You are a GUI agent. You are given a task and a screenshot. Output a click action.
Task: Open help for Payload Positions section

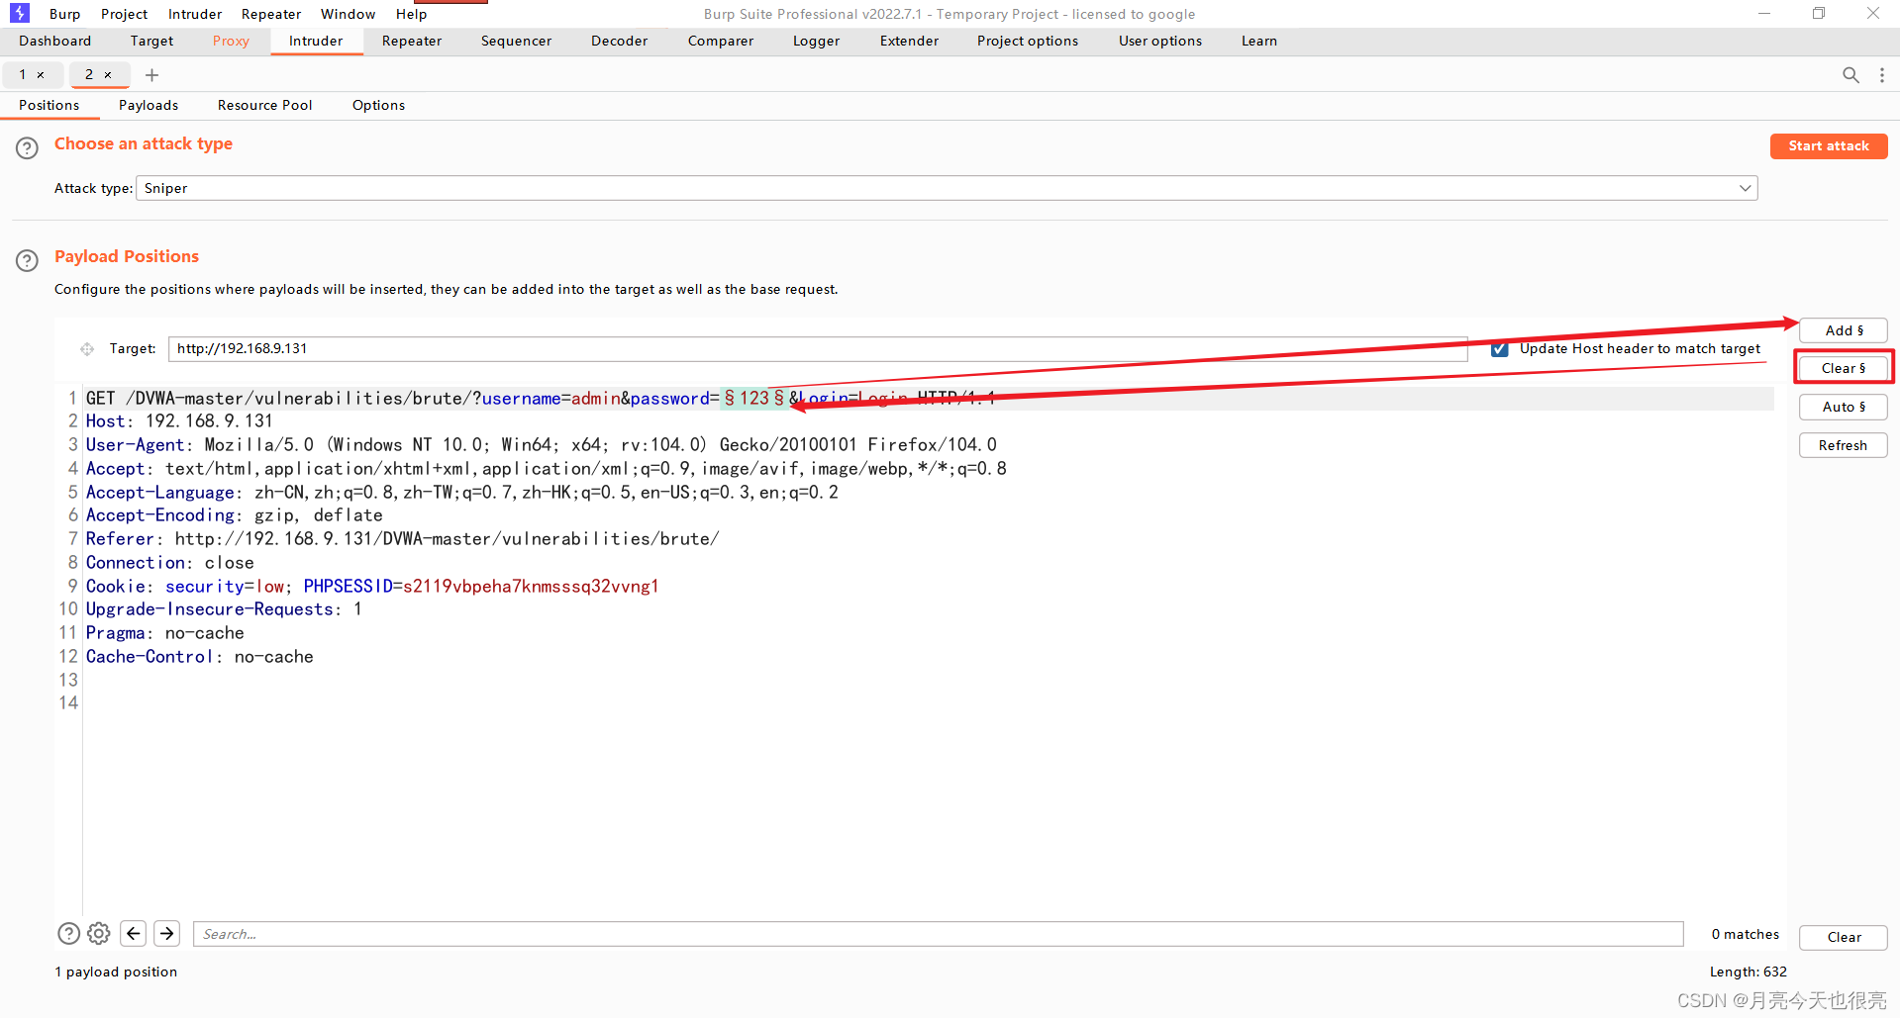(27, 260)
